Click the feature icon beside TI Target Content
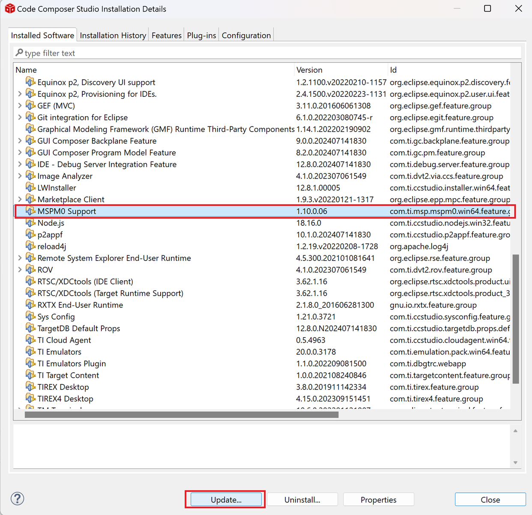 [x=30, y=375]
